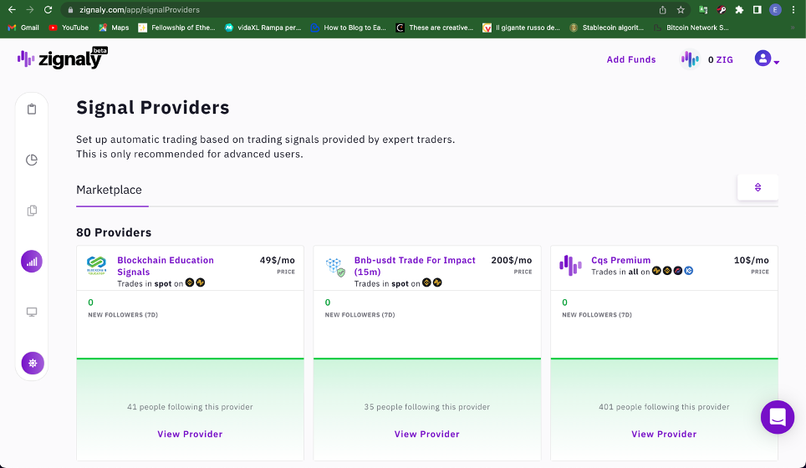Screen dimensions: 806x468
Task: Open vidaXL Rampa bookmark
Action: 263,28
